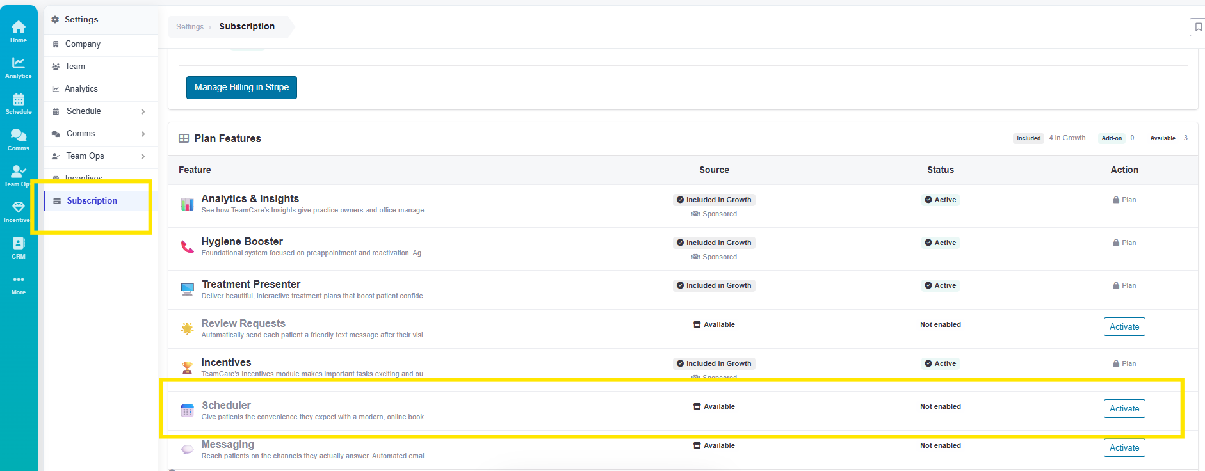Click the Available badge for Scheduler
The image size is (1205, 471).
(714, 406)
